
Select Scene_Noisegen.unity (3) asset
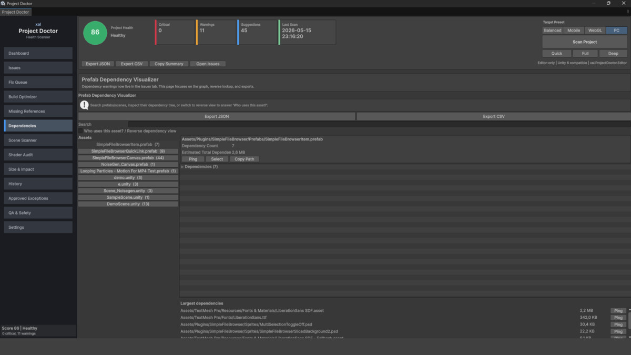point(128,191)
